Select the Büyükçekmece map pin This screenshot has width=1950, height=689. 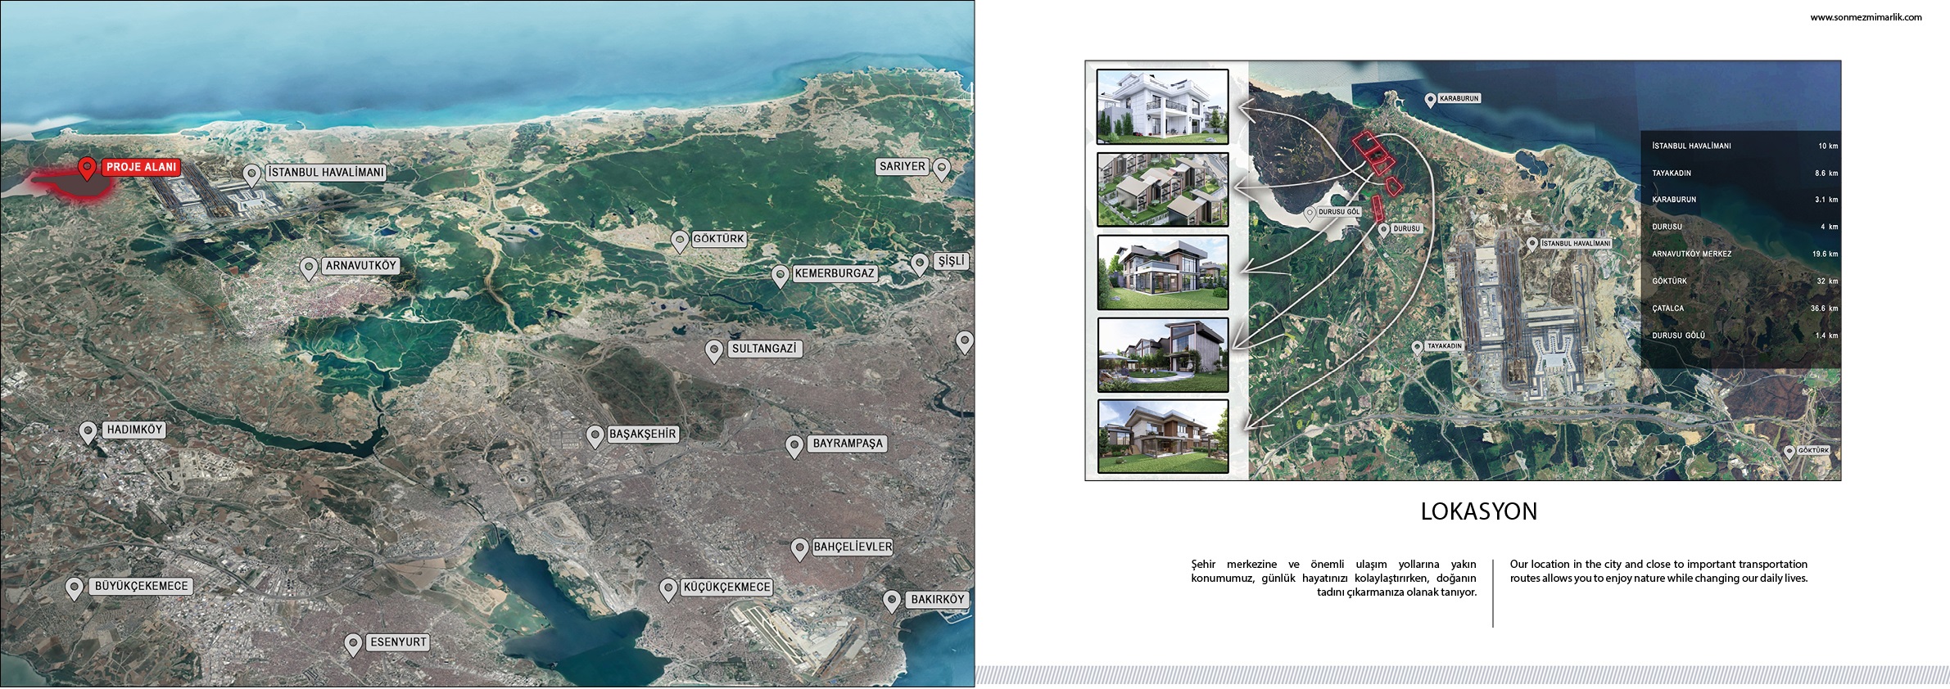pos(75,588)
